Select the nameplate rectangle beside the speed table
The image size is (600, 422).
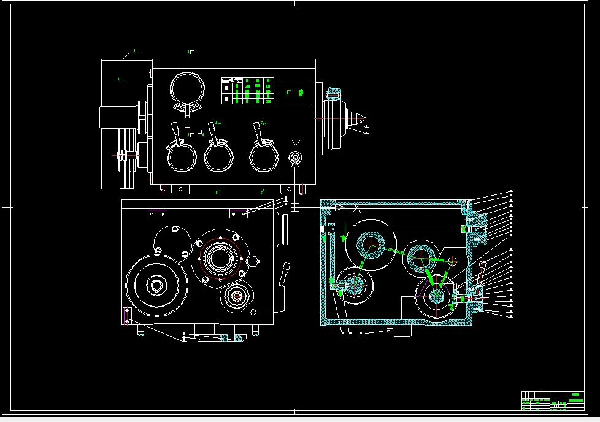click(x=294, y=93)
